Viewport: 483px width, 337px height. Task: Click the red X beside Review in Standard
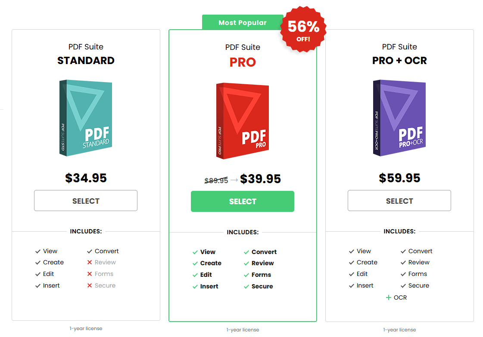90,263
